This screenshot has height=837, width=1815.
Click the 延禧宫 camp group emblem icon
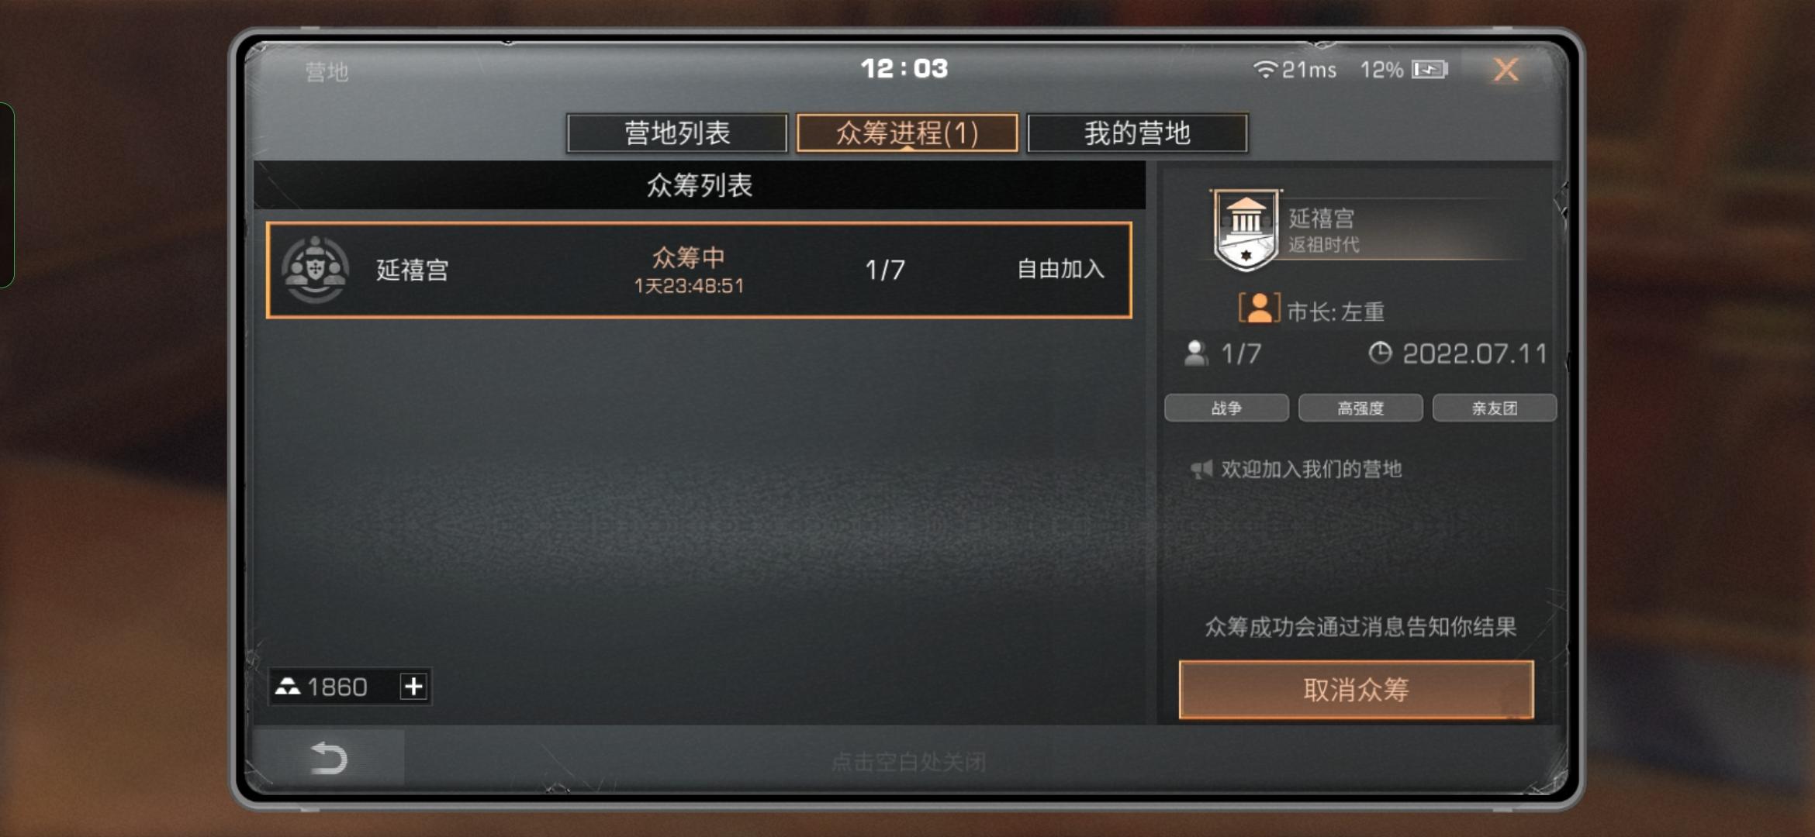tap(315, 269)
